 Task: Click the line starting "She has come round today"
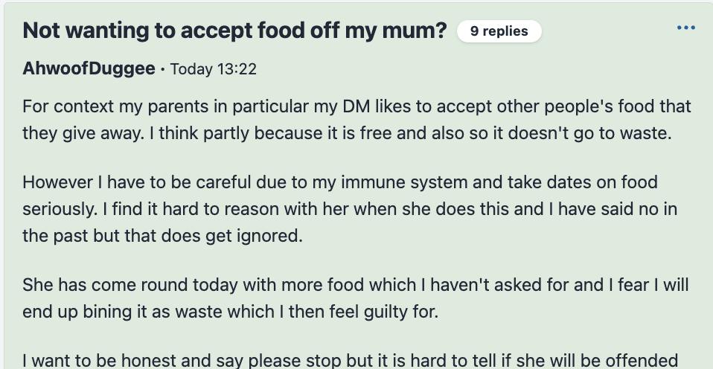pyautogui.click(x=356, y=285)
